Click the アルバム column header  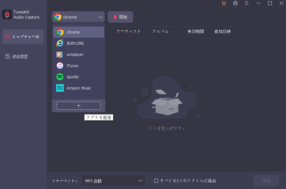point(161,32)
